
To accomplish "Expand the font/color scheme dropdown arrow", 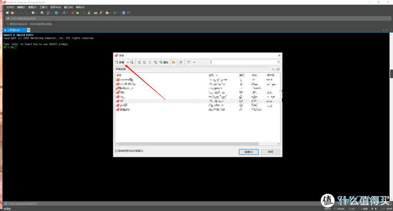I will [x=67, y=13].
